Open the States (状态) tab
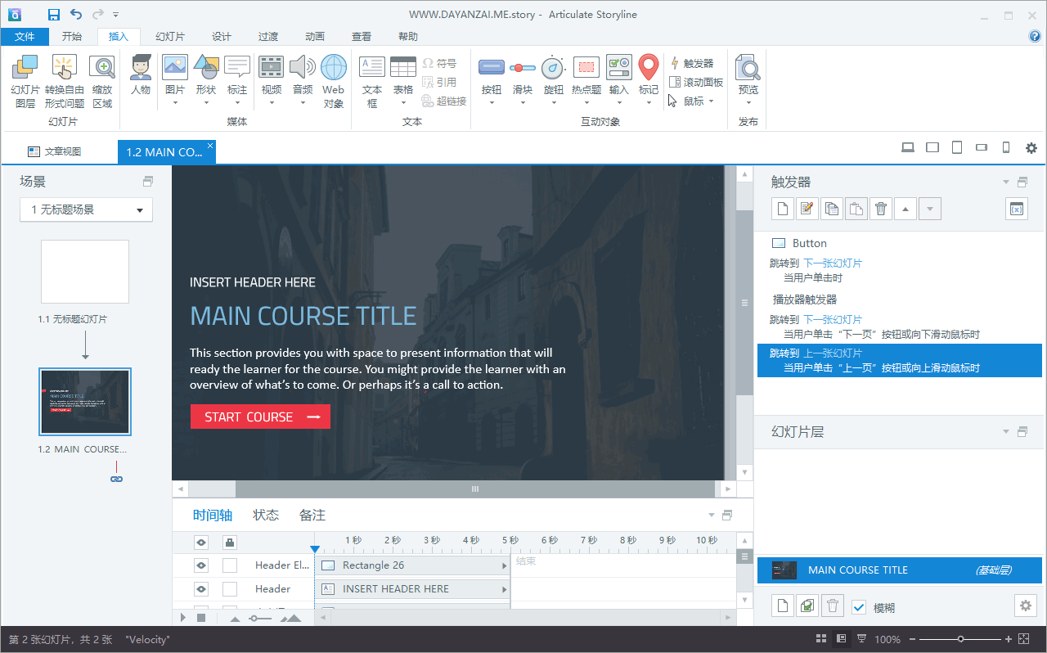Viewport: 1047px width, 653px height. [266, 515]
